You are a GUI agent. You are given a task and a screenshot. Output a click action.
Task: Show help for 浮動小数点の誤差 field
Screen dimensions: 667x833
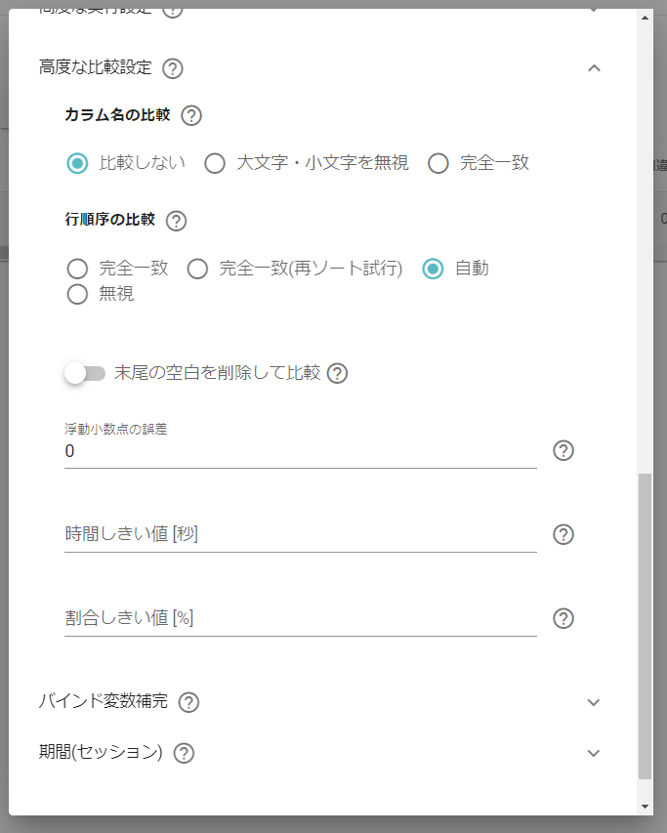(563, 450)
